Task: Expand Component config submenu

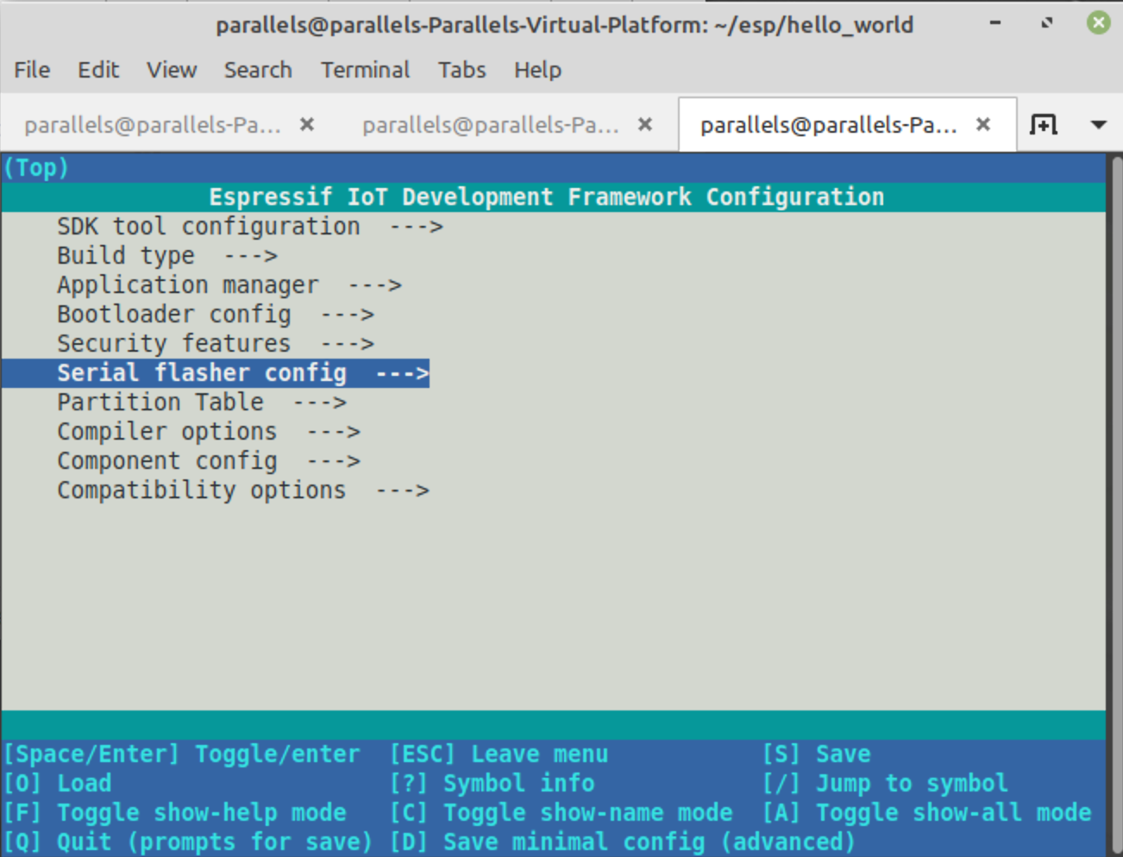Action: 209,461
